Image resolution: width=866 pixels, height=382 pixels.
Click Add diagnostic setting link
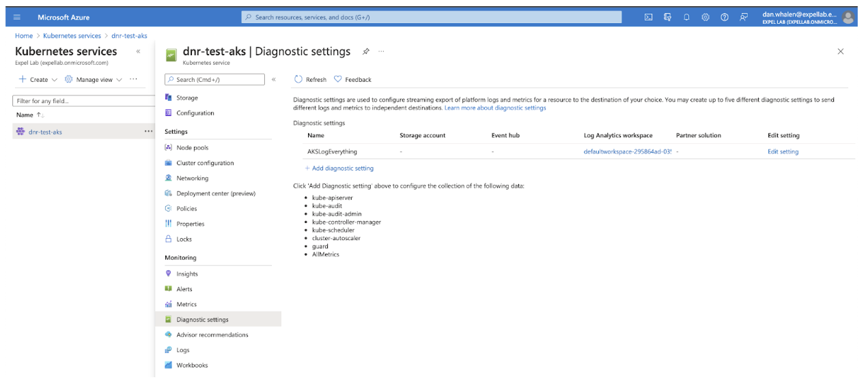pyautogui.click(x=339, y=168)
